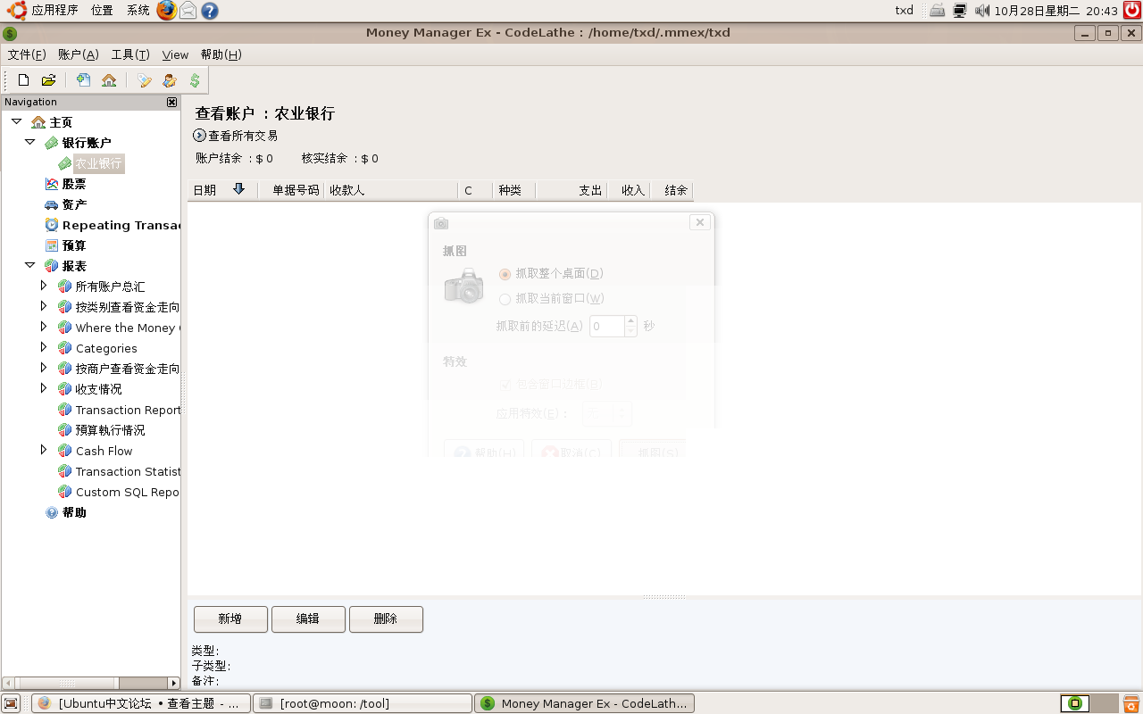Select the 报表 reports node
Viewport: 1143px width, 714px height.
[74, 266]
